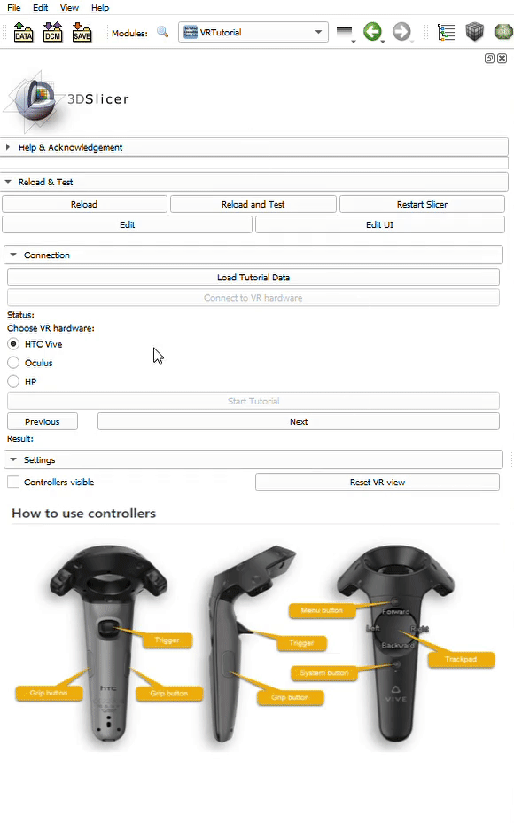This screenshot has width=514, height=832.
Task: Click the System button label on controller image
Action: click(x=323, y=673)
